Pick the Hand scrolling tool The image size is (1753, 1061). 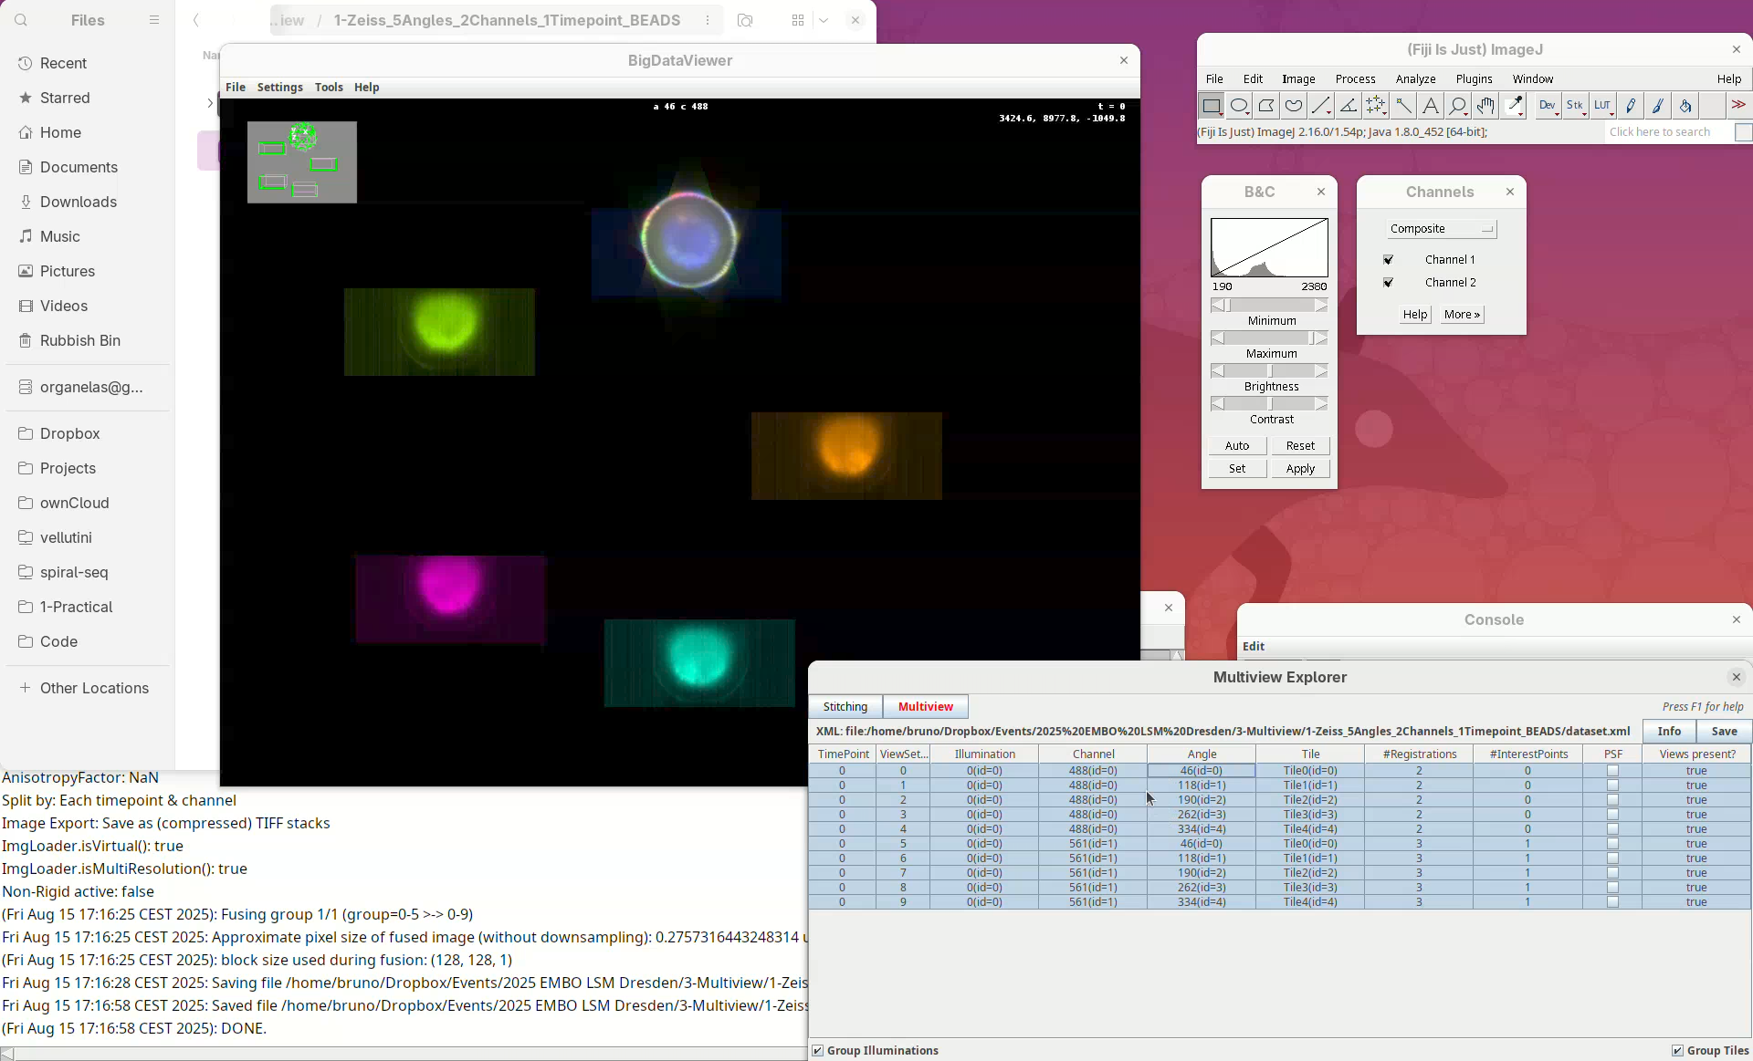coord(1485,106)
